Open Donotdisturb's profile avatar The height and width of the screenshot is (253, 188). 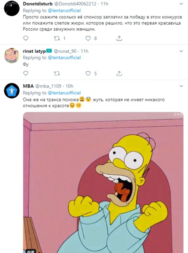coord(12,8)
